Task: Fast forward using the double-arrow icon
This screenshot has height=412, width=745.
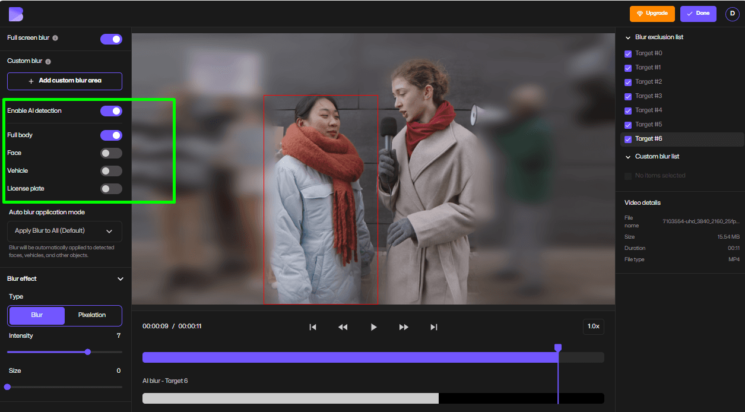Action: click(x=404, y=327)
